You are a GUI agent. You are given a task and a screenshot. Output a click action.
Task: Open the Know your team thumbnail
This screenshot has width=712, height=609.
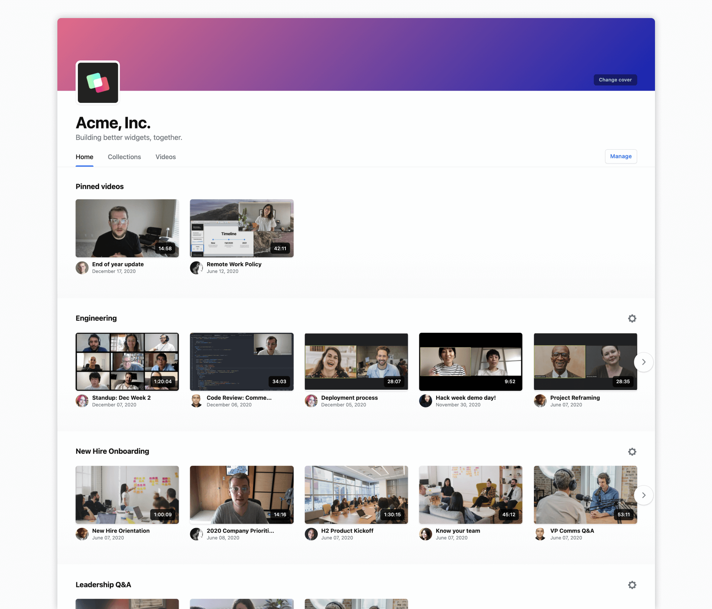pyautogui.click(x=470, y=494)
